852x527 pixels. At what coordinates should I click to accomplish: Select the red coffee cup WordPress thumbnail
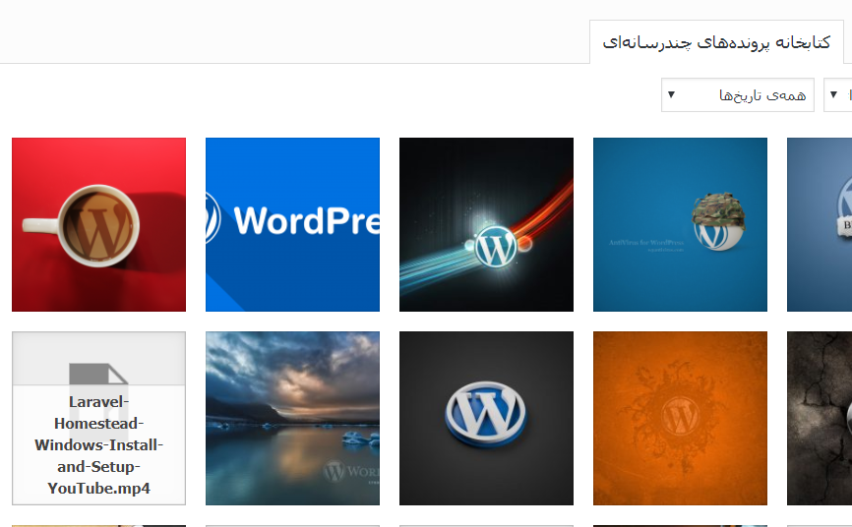click(x=99, y=224)
